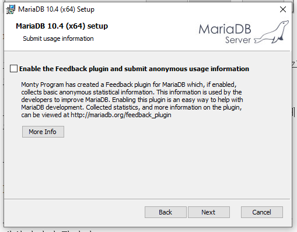Cancel the MariaDB installation

tap(262, 212)
